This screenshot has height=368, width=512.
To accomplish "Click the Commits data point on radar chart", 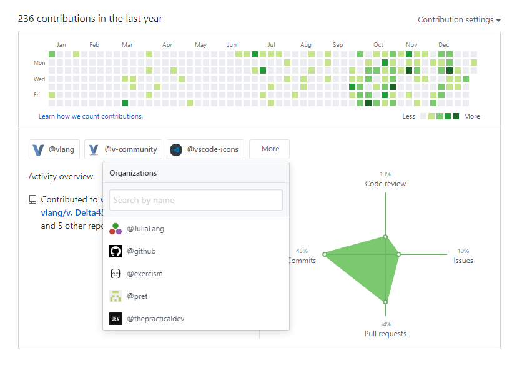I will [325, 254].
